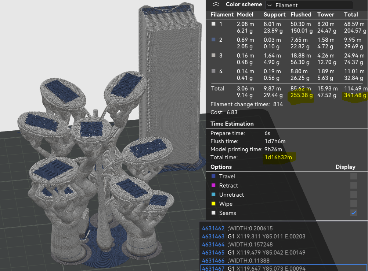This screenshot has height=271, width=368.
Task: Click the Filament column header
Action: click(x=222, y=15)
